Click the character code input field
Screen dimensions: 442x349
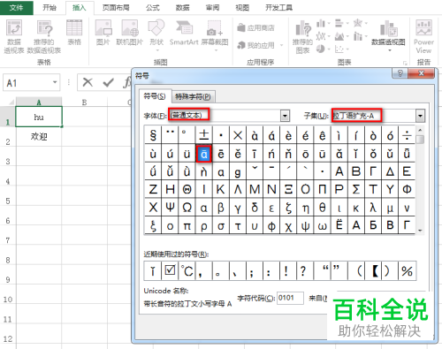click(290, 298)
